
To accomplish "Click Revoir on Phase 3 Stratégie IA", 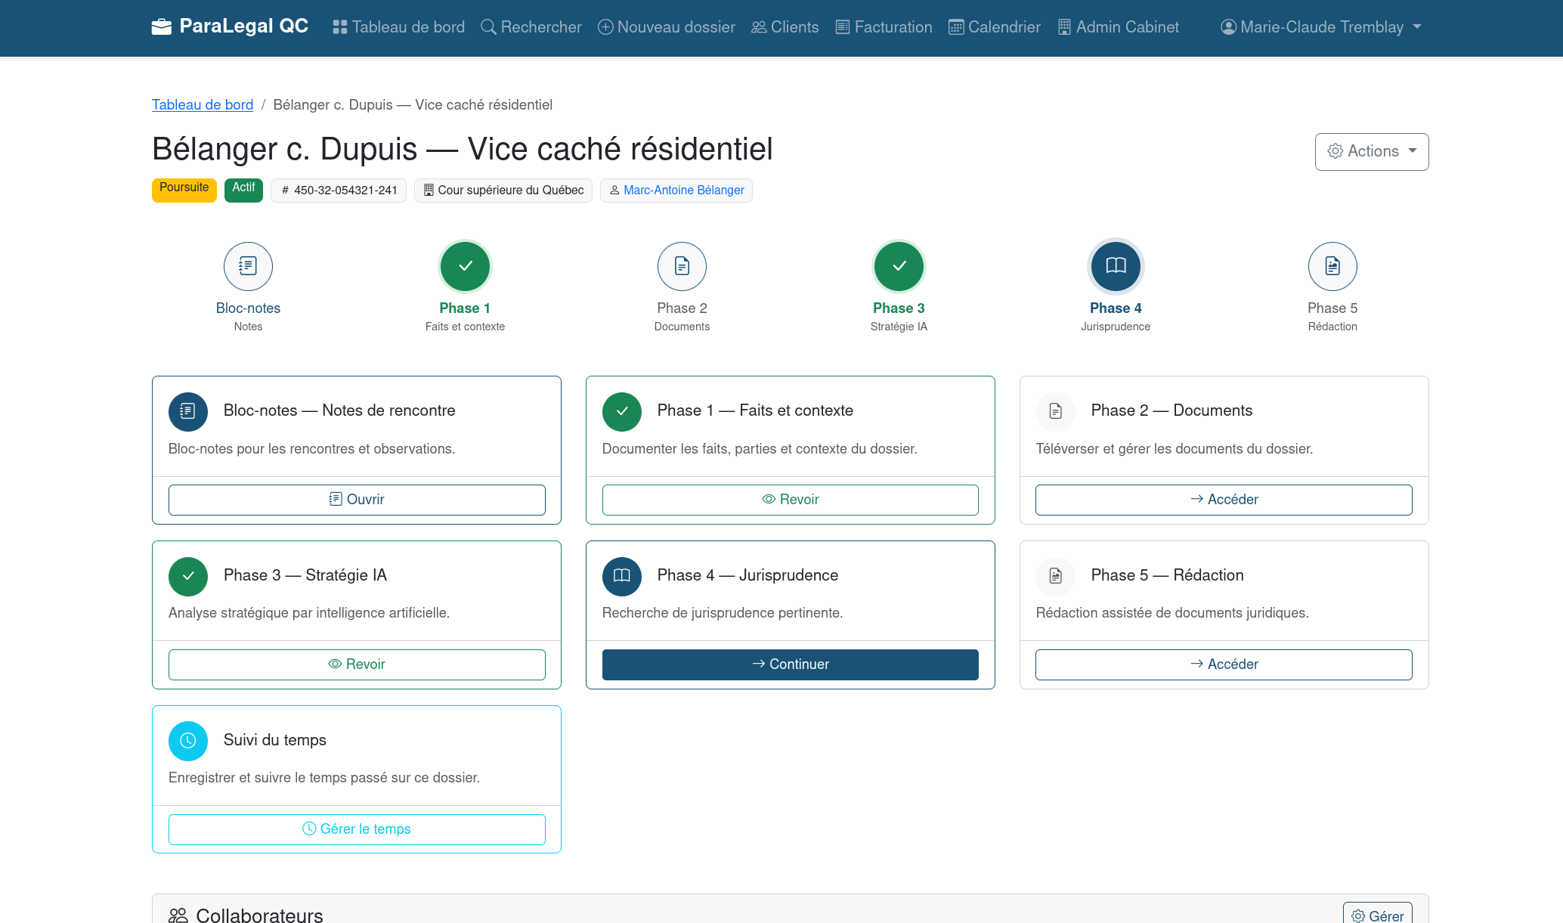I will [356, 664].
